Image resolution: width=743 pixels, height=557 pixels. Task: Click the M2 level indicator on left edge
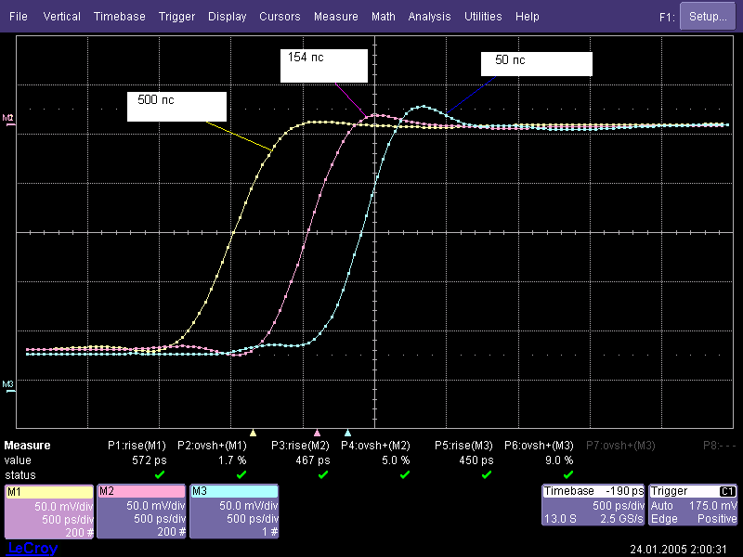point(8,119)
